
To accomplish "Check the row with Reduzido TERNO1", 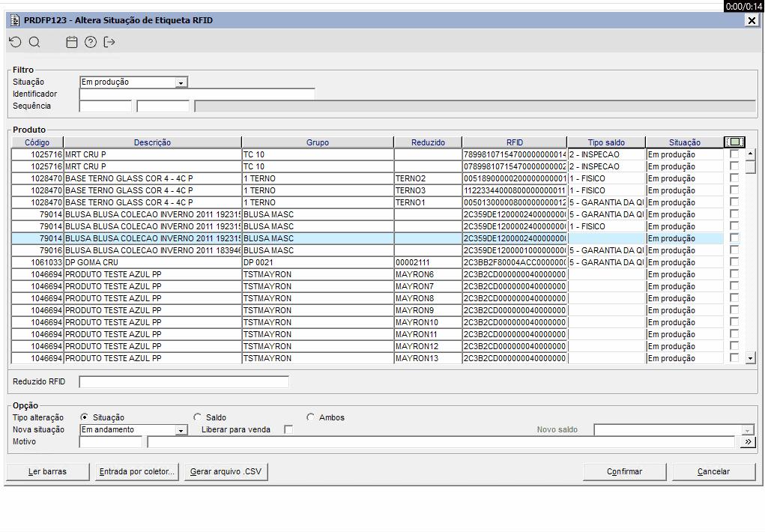I will click(x=734, y=202).
